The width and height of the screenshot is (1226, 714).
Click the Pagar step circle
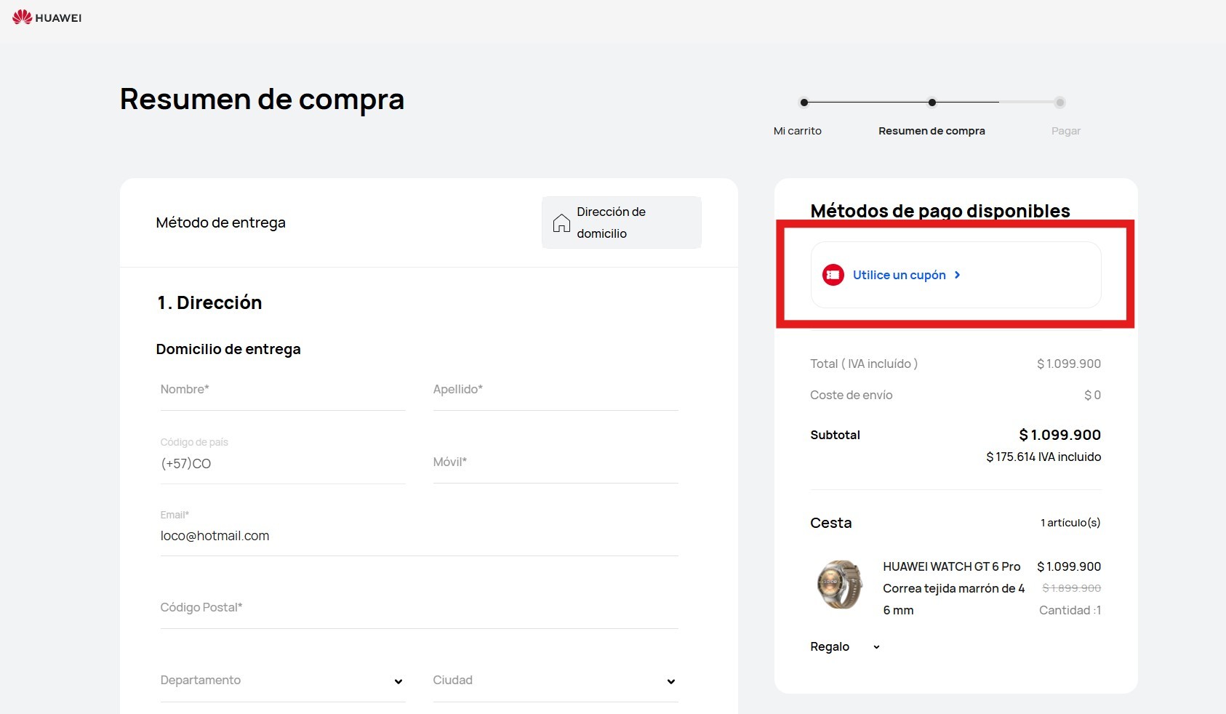(1059, 103)
